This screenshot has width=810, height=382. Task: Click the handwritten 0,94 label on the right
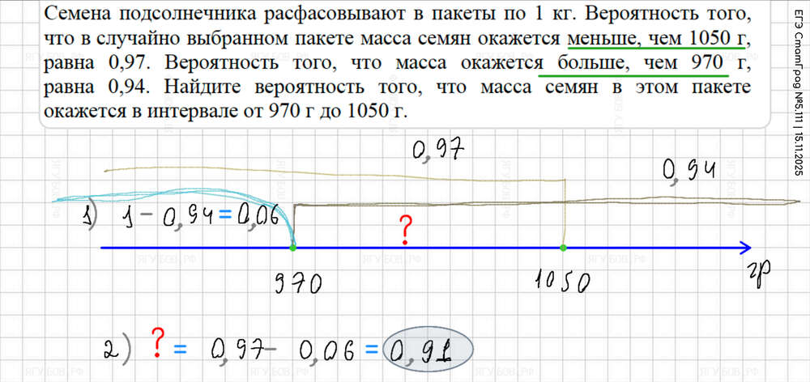[x=689, y=172]
